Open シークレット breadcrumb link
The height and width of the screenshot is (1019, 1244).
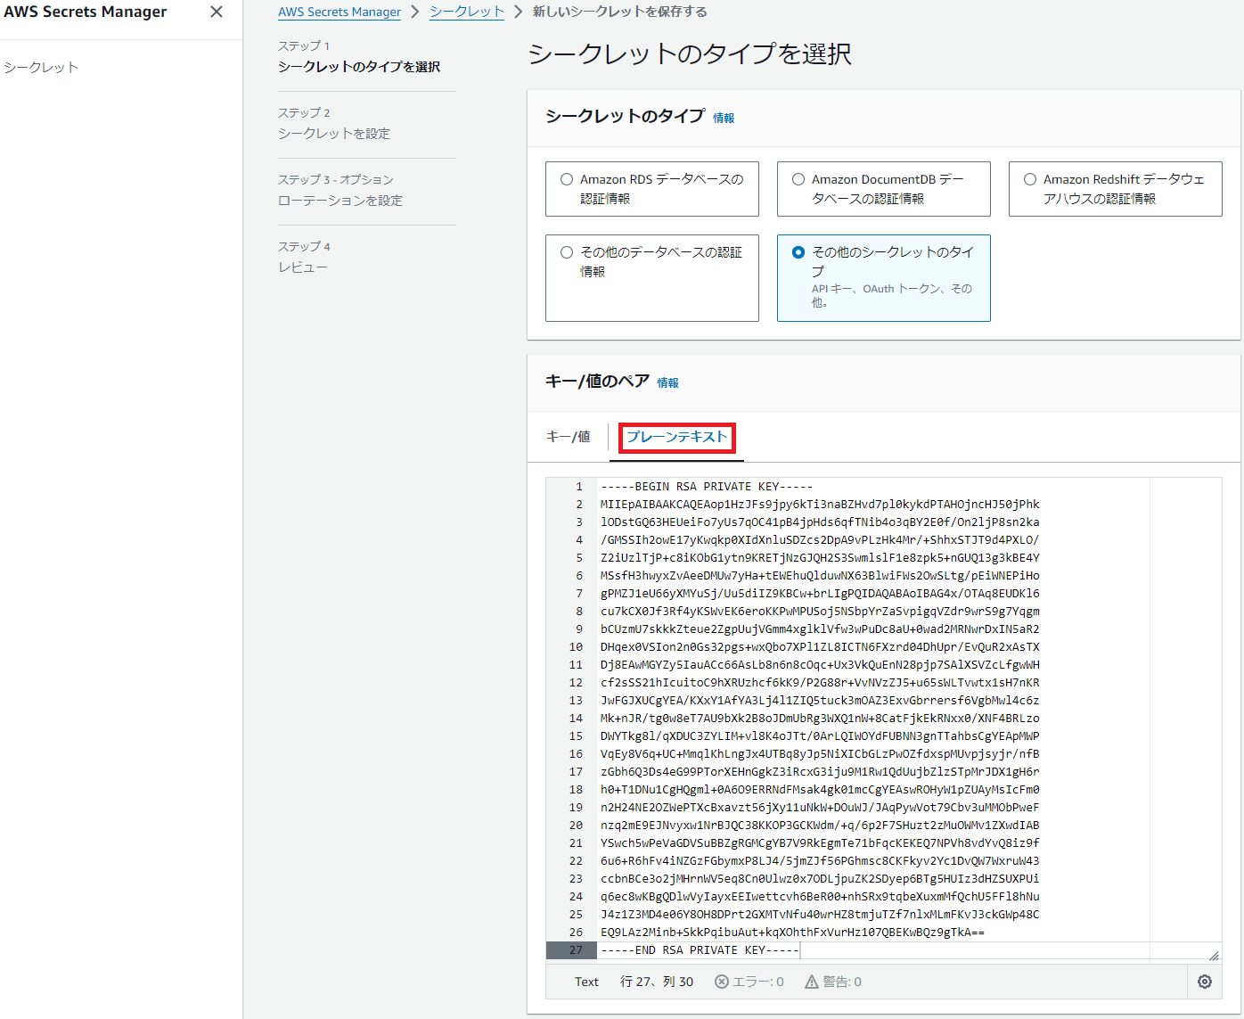coord(467,12)
